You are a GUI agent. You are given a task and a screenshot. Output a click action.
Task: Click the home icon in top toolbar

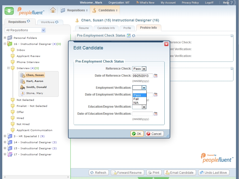[53, 10]
